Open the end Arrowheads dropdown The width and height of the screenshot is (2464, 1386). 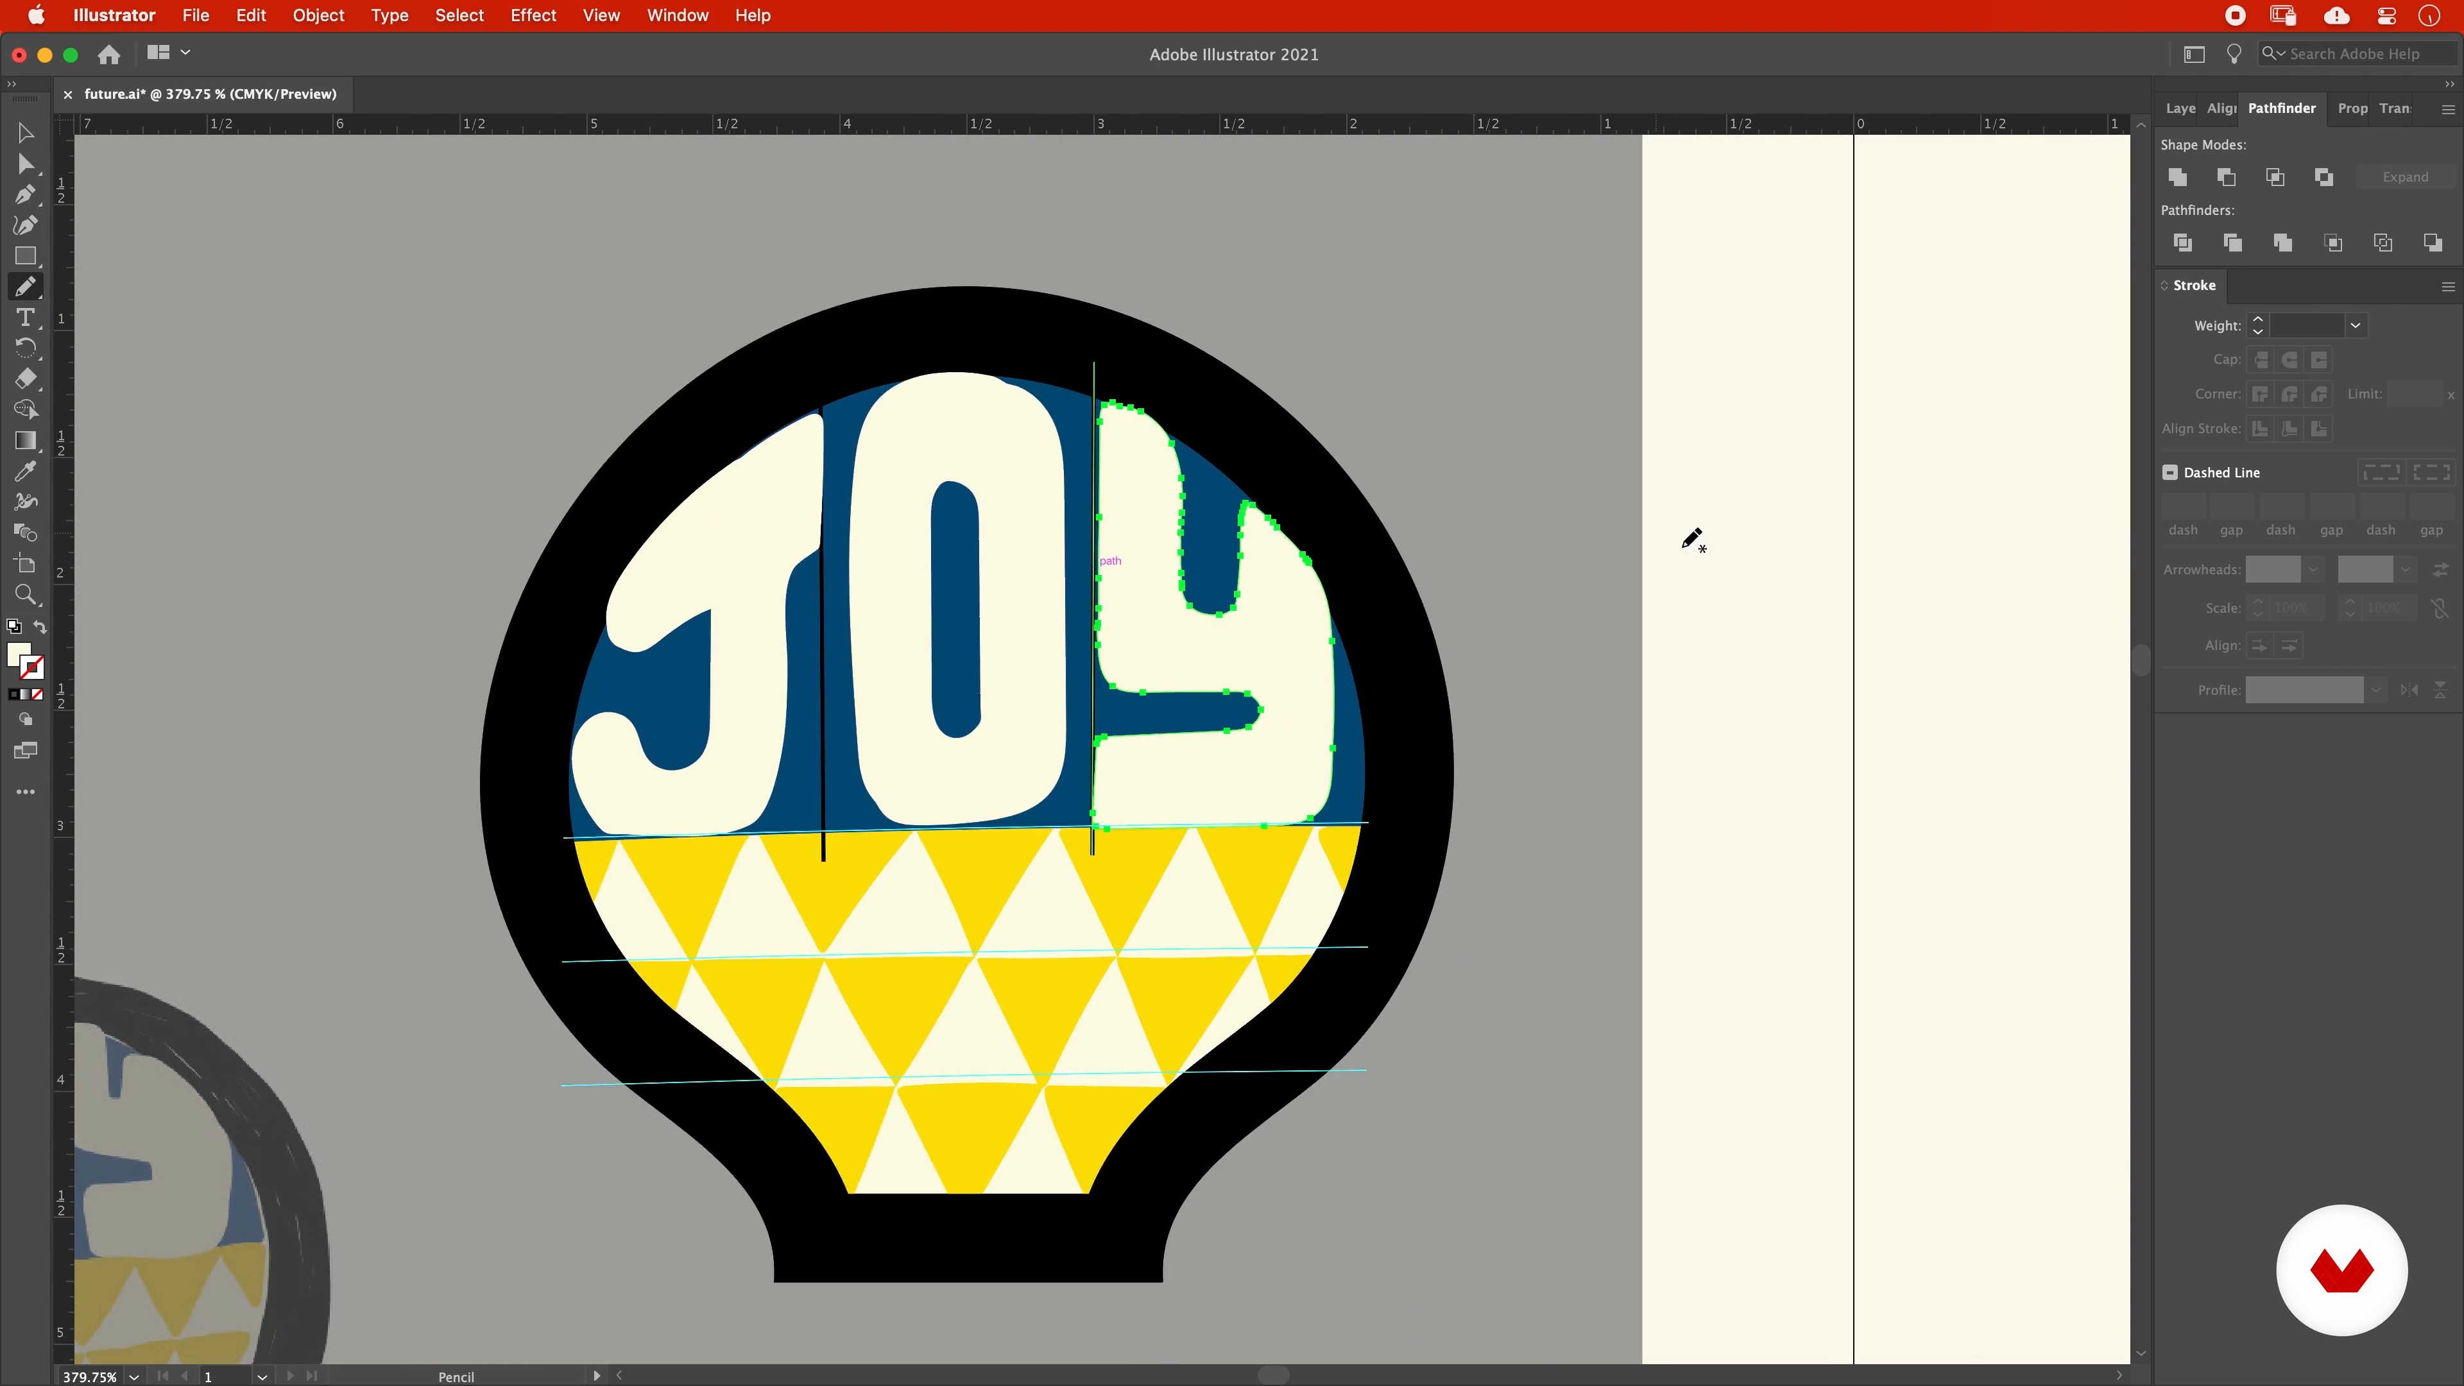point(2405,570)
